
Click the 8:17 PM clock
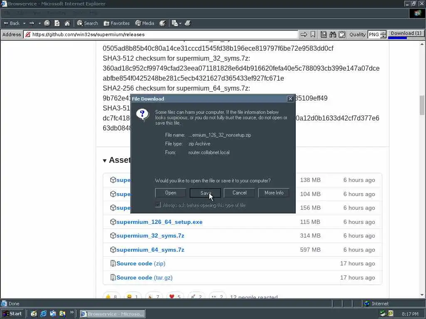(410, 314)
